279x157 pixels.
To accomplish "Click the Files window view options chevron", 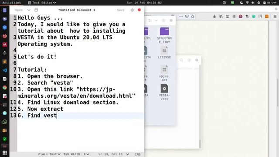I will click(156, 20).
